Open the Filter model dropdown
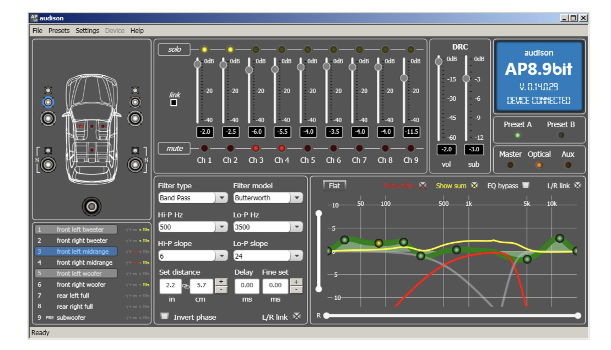 click(x=297, y=198)
